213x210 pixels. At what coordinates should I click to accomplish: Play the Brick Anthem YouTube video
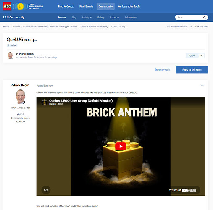[121, 146]
